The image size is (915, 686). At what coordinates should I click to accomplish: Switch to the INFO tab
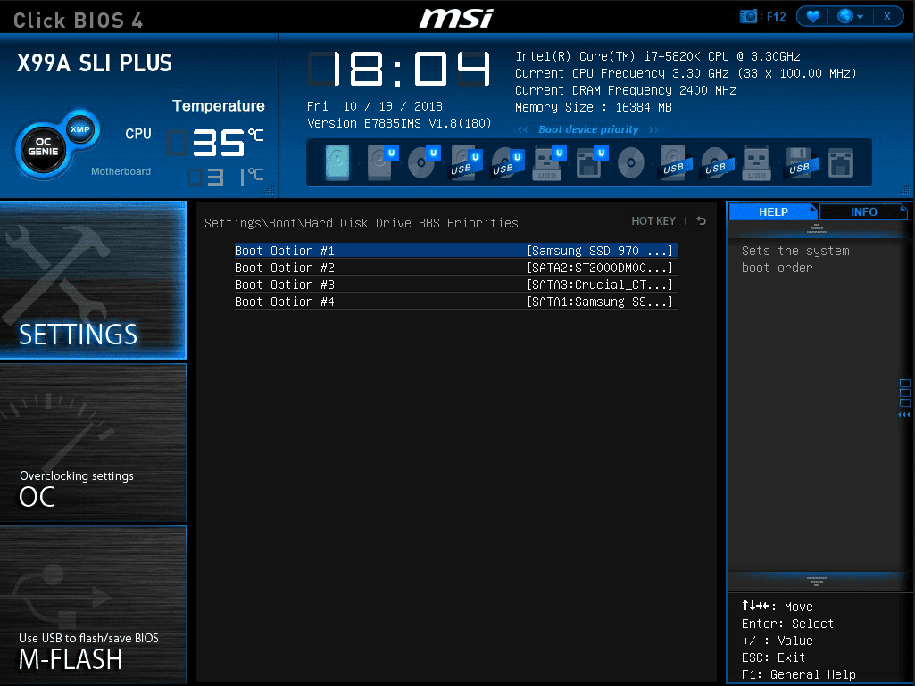[x=863, y=211]
